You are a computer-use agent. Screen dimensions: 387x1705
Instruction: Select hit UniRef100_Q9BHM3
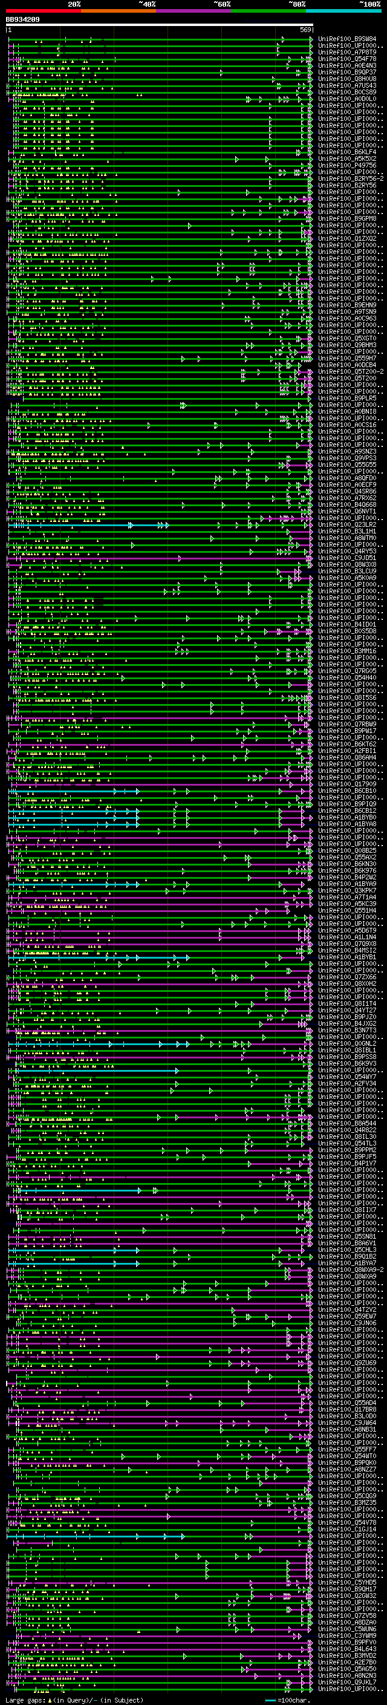pyautogui.click(x=347, y=345)
